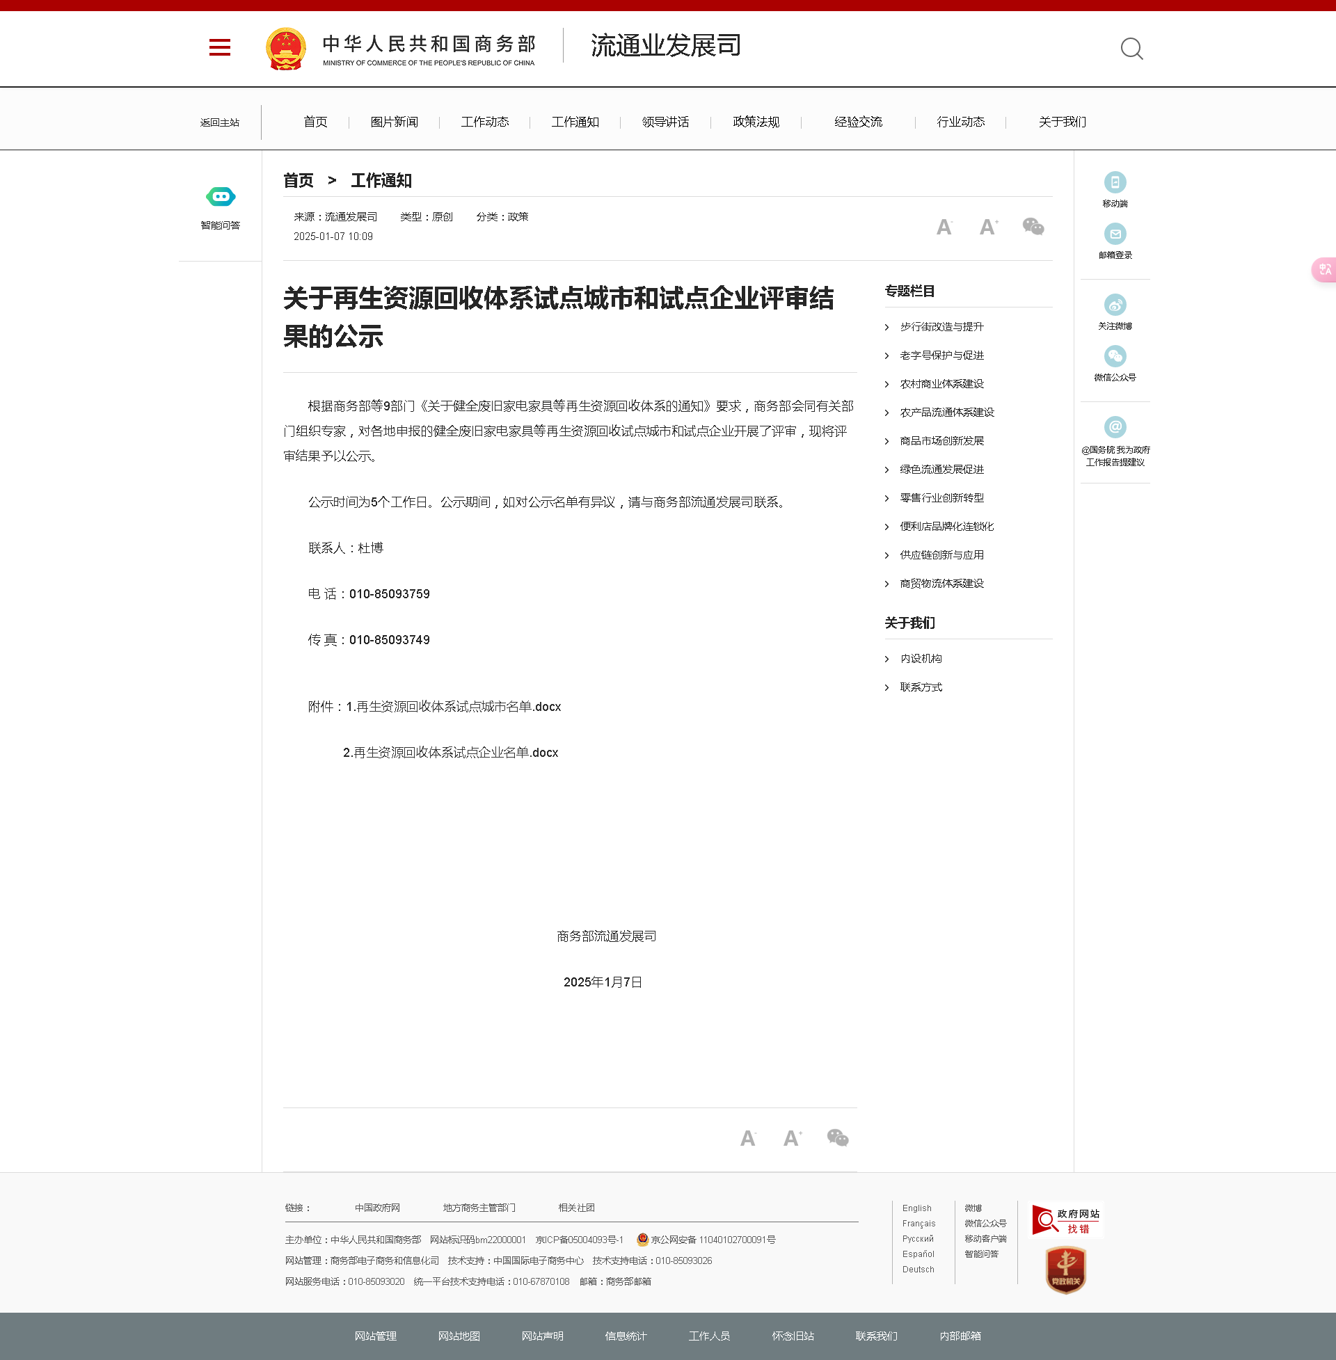This screenshot has height=1360, width=1336.
Task: Click the @国务院 suggestion icon
Action: pyautogui.click(x=1115, y=426)
